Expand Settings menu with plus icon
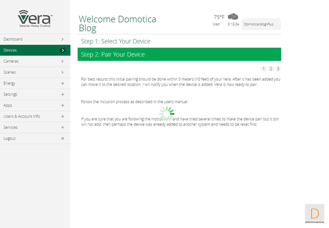Viewport: 329px width, 228px height. click(x=63, y=94)
